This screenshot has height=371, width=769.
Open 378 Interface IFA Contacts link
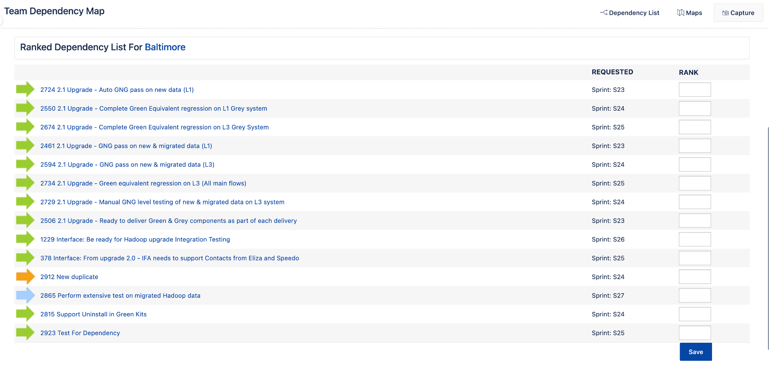point(170,258)
